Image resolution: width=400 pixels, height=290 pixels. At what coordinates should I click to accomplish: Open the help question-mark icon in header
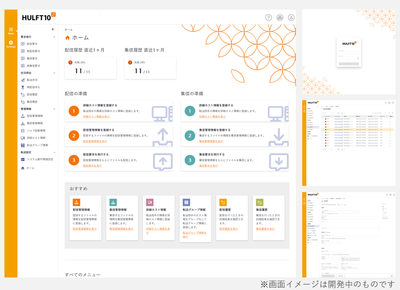coord(268,18)
